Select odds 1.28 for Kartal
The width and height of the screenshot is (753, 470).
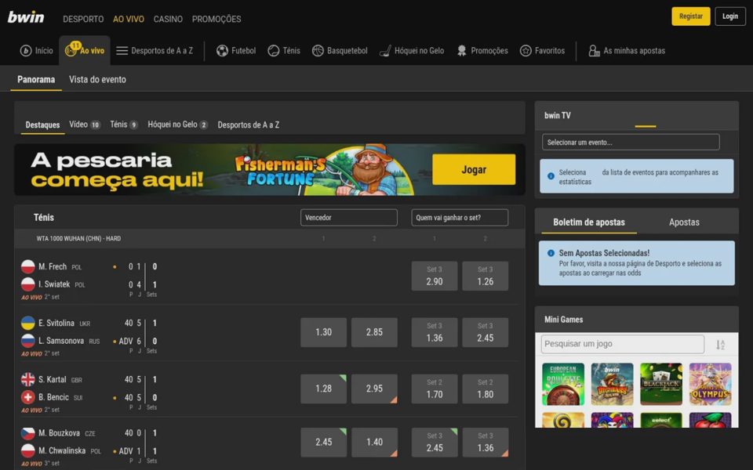click(x=323, y=389)
